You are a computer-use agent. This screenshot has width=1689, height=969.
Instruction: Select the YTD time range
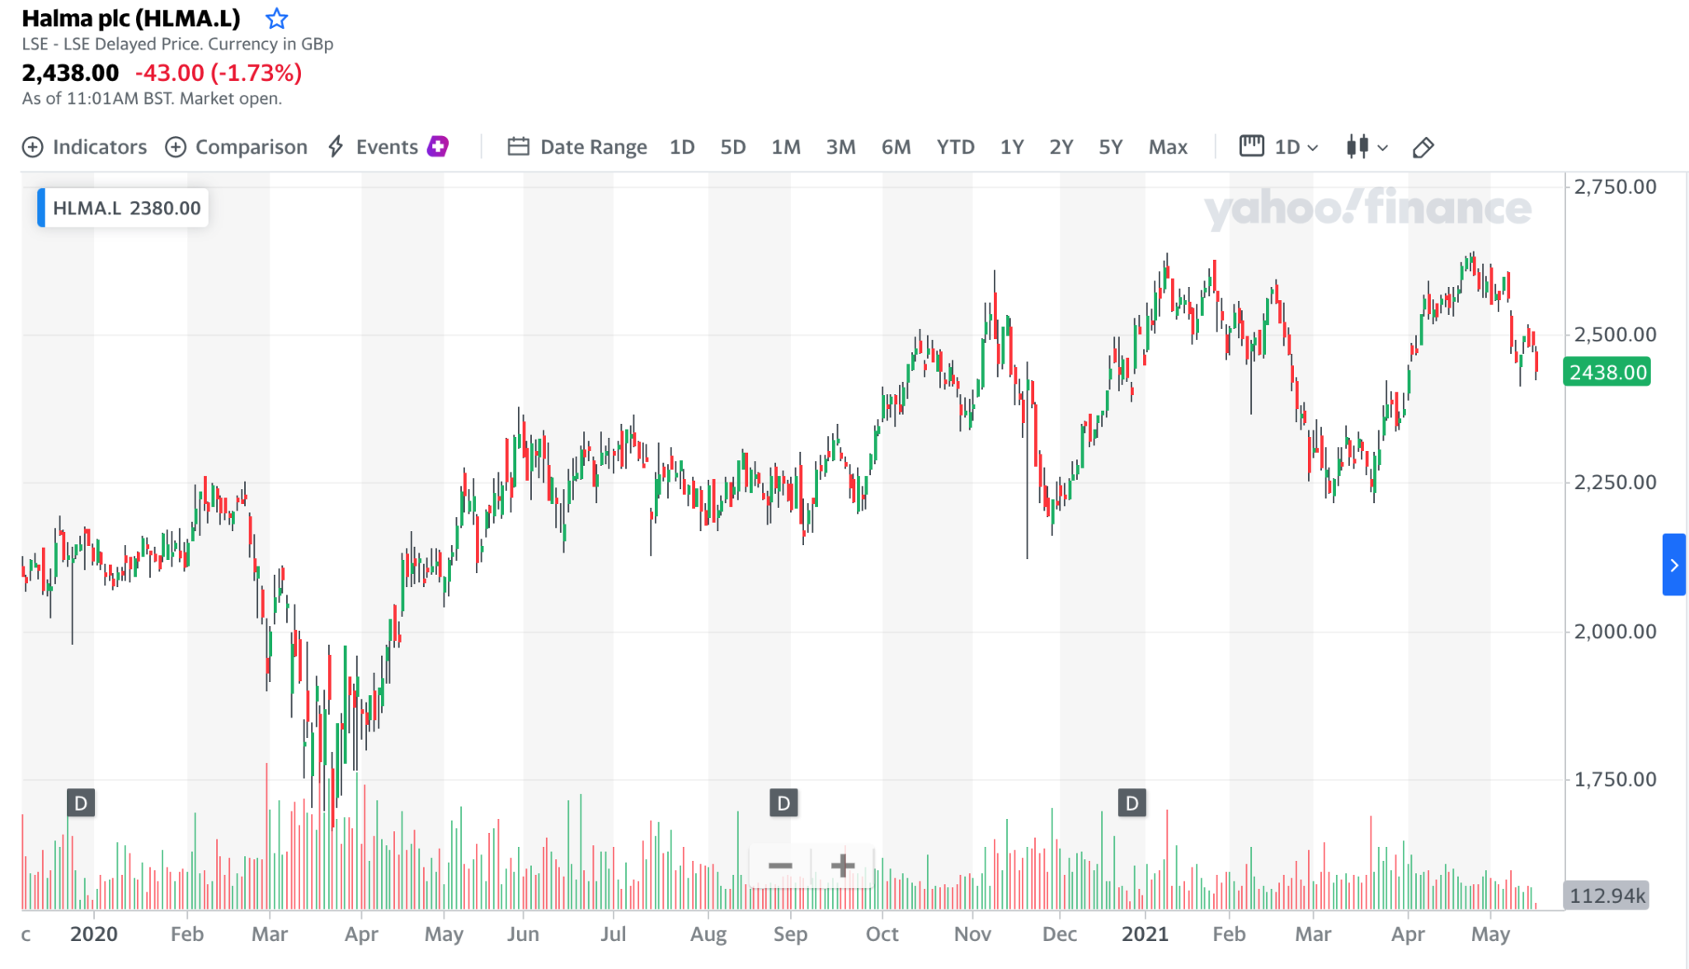coord(955,147)
